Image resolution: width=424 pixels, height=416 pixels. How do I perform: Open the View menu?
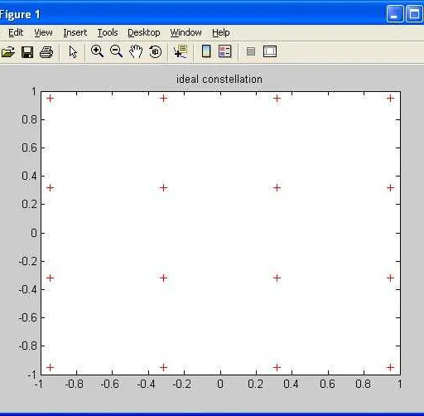(43, 32)
